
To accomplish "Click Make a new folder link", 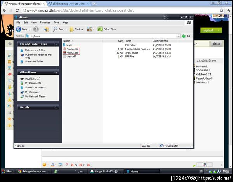I will click(35, 50).
